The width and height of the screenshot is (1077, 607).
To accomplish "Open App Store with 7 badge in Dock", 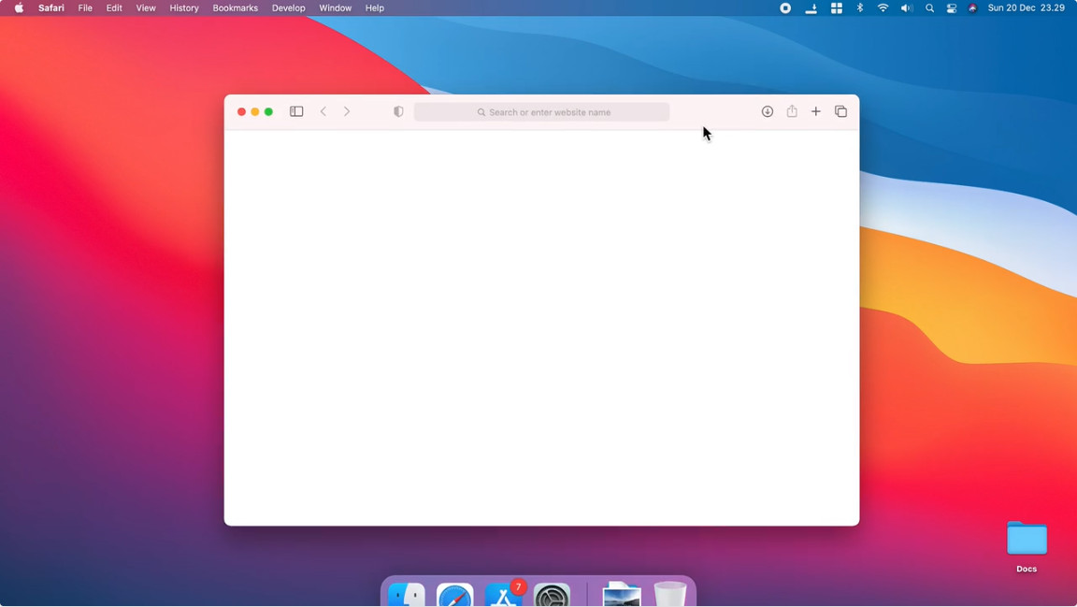I will point(504,595).
